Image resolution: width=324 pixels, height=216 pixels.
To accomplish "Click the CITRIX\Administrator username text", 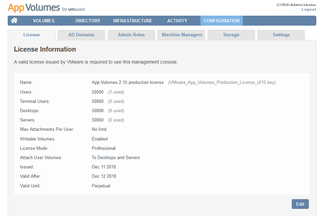I will pos(296,5).
